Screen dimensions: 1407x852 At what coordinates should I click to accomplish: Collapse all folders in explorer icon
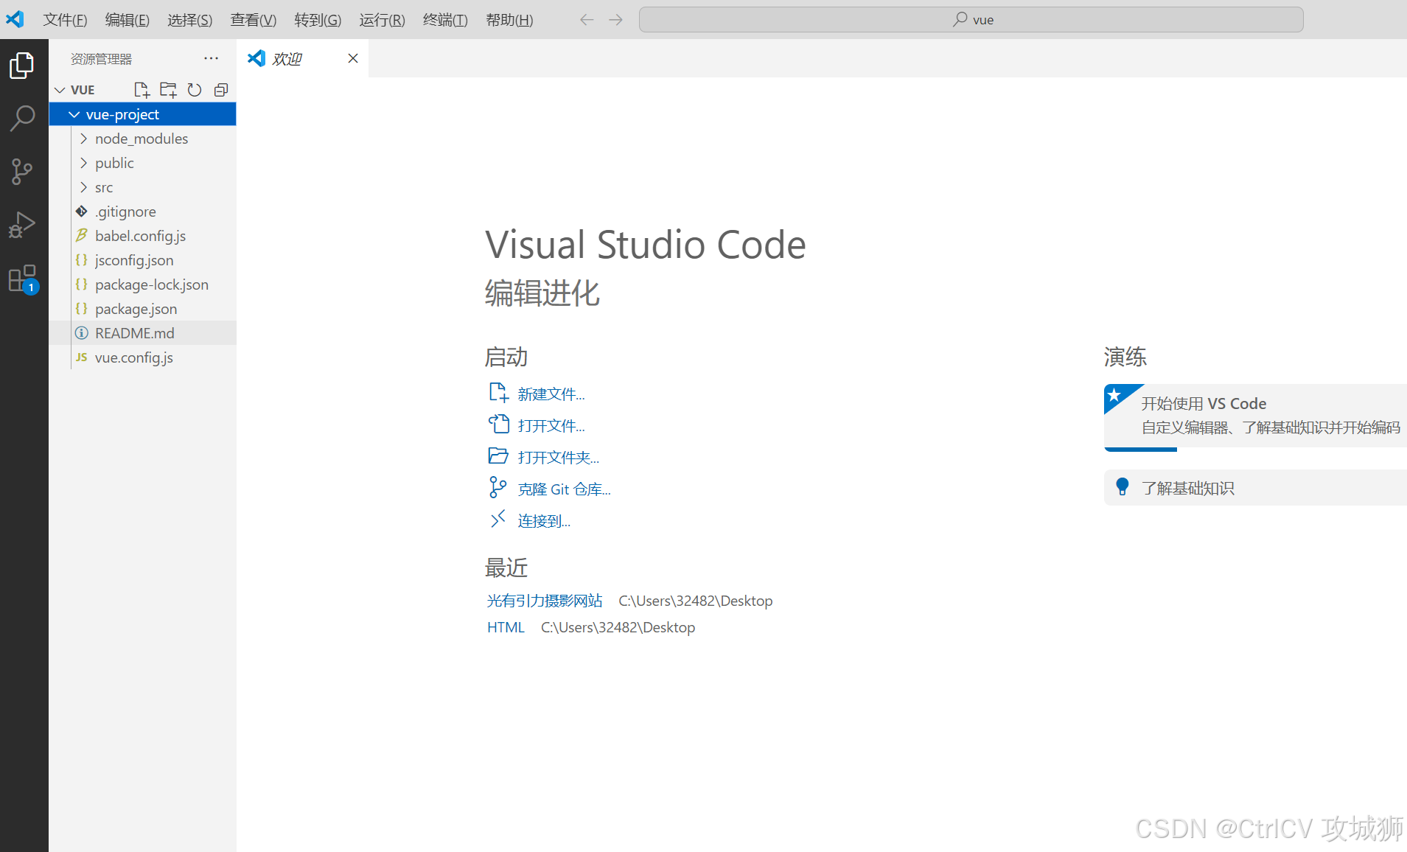click(x=220, y=90)
